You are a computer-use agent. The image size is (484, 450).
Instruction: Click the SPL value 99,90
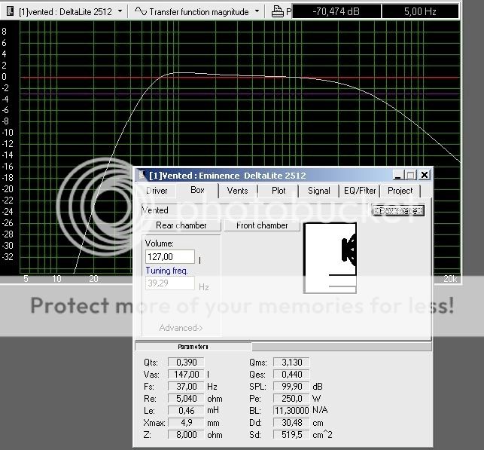[x=291, y=387]
